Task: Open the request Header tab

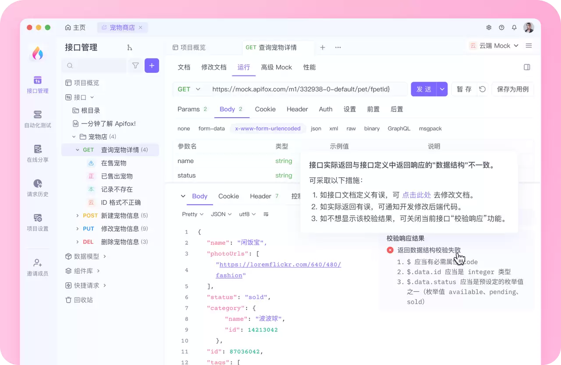Action: 297,109
